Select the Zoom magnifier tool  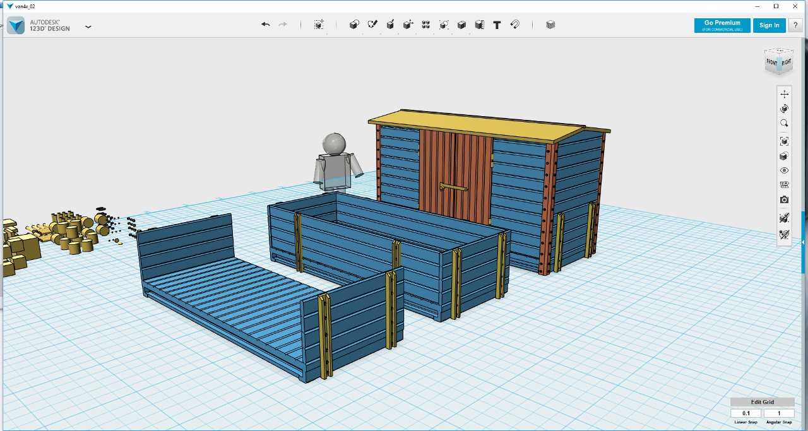click(x=784, y=123)
